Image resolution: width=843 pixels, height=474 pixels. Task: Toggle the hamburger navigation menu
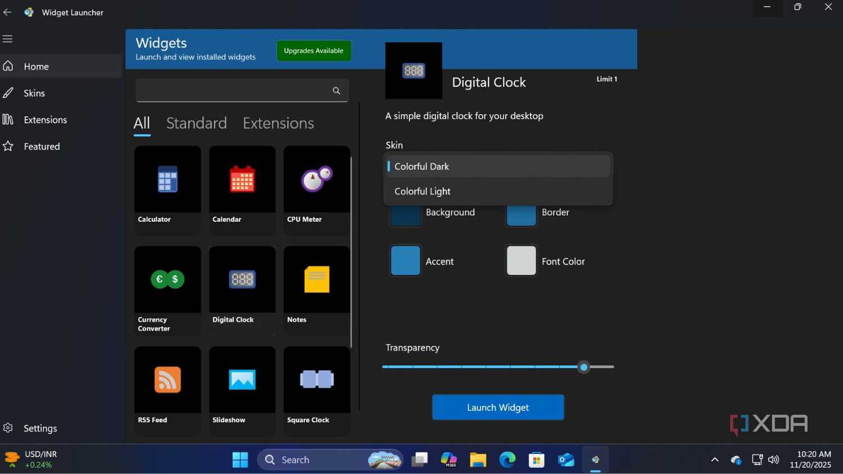tap(7, 39)
